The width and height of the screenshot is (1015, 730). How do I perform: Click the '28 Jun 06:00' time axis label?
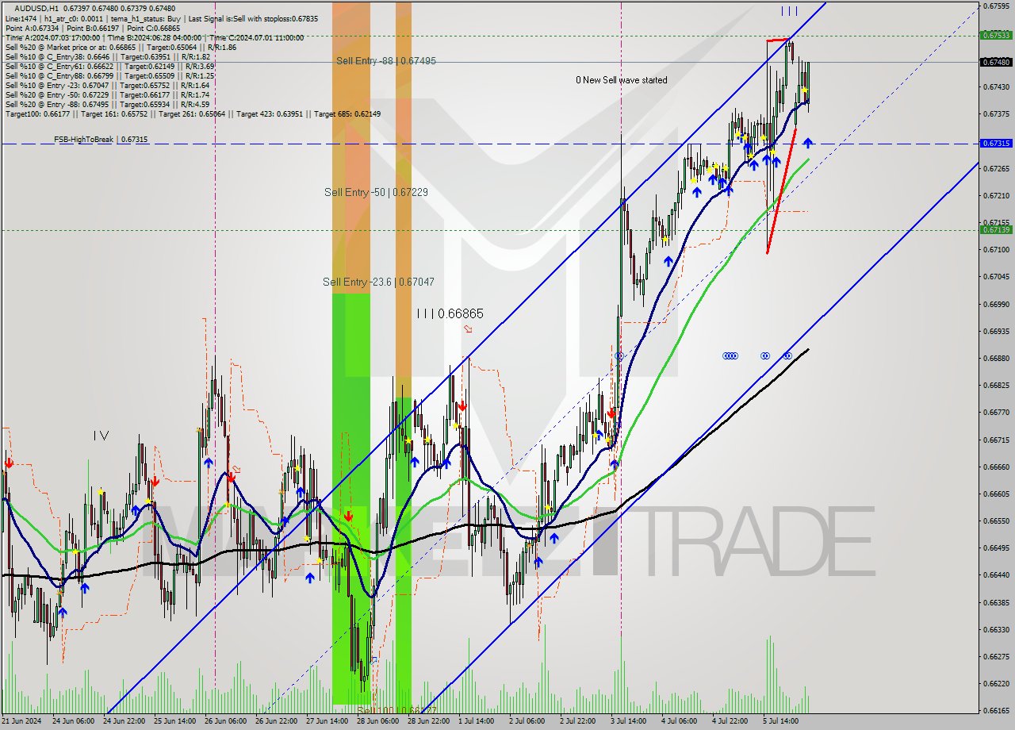click(x=378, y=721)
